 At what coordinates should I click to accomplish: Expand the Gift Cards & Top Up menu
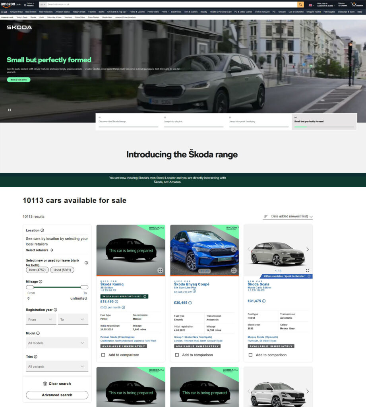tap(117, 12)
